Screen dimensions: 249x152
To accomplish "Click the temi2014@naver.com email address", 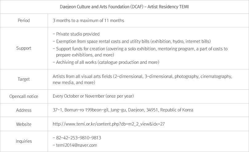I will pos(77,145).
